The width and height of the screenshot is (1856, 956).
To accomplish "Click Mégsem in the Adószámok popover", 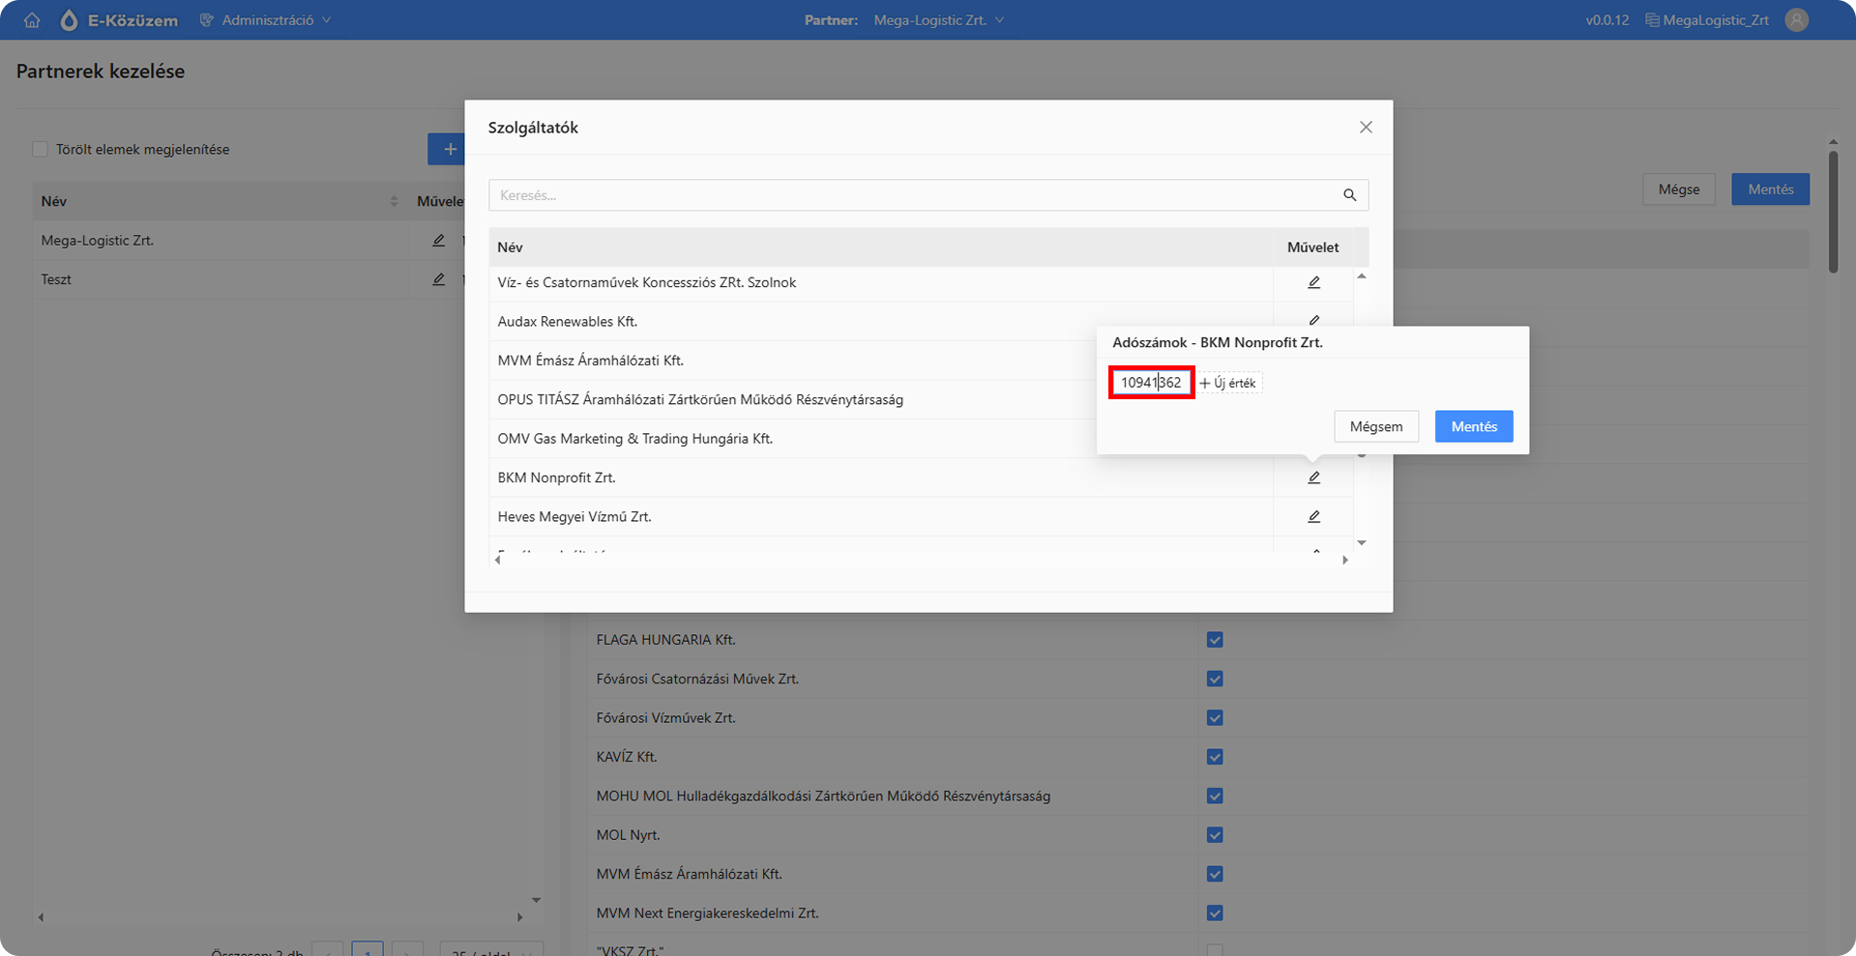I will click(x=1376, y=426).
